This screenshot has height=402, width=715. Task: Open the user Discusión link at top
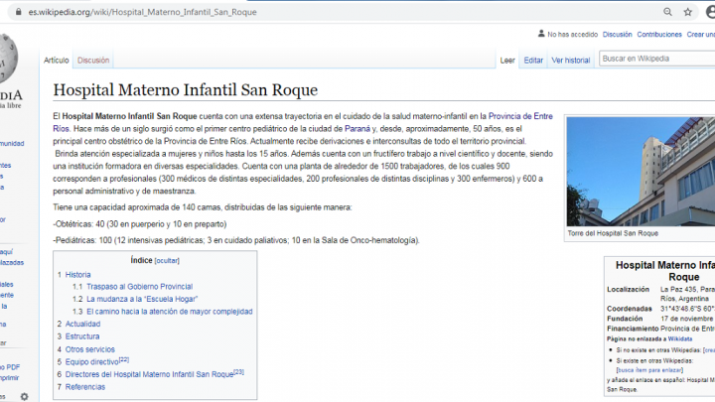coord(617,34)
